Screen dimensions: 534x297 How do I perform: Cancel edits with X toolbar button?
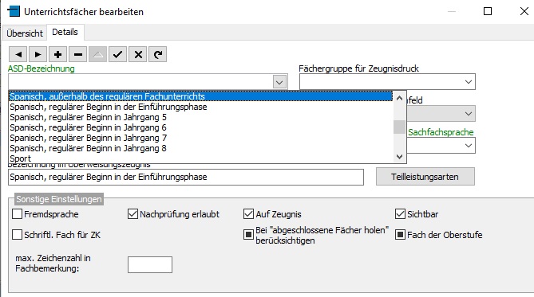point(138,54)
